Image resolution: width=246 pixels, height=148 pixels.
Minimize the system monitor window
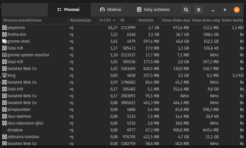coord(213,10)
